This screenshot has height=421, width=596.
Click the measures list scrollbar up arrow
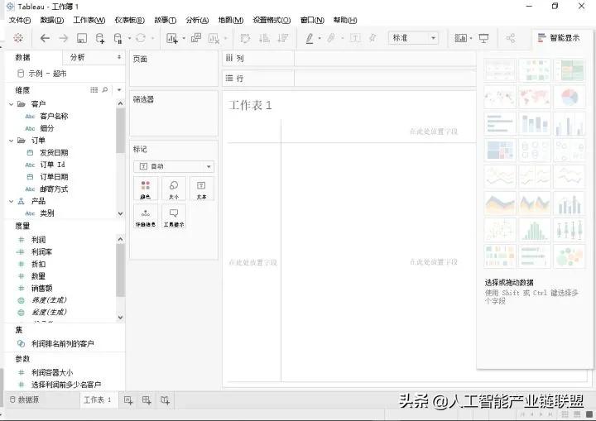pos(120,239)
